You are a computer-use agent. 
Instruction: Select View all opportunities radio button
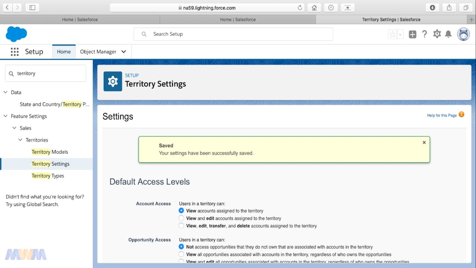(181, 254)
